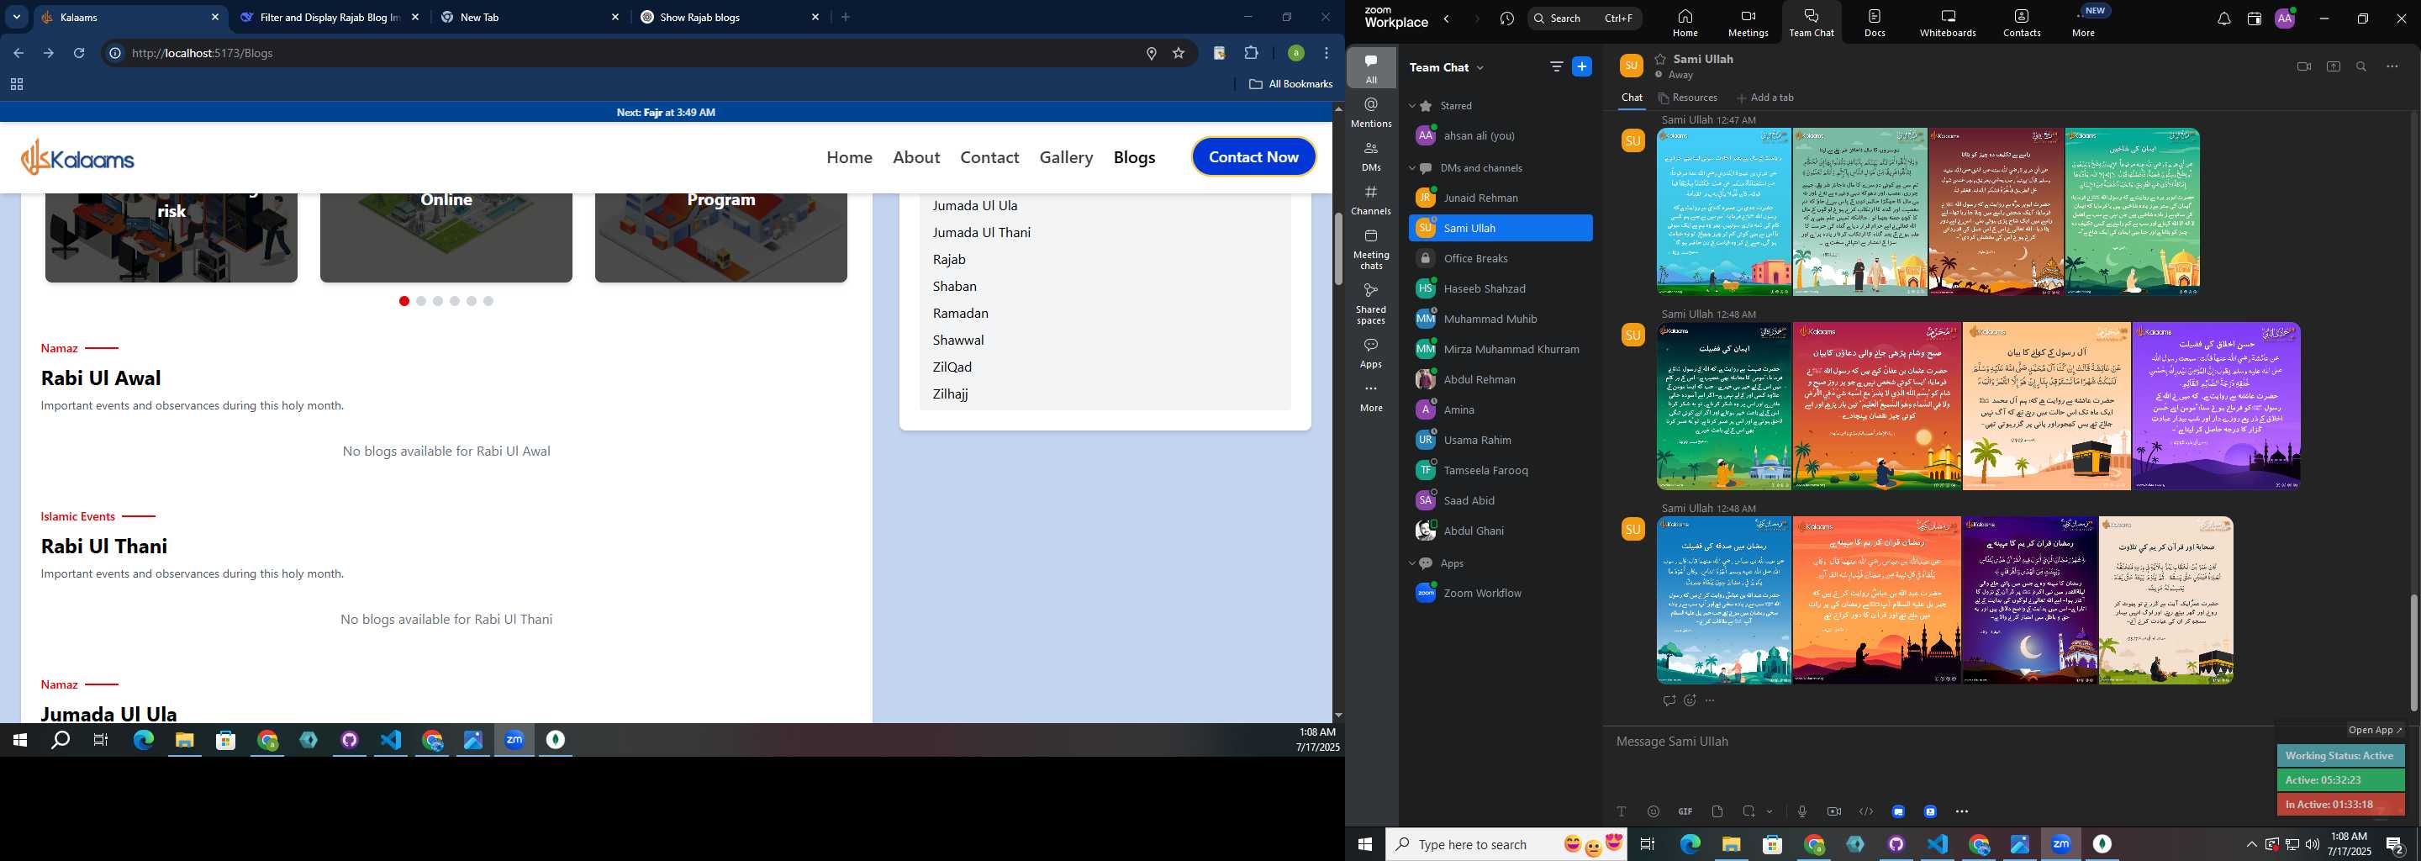Open Gallery link in Kalaams navbar
2421x861 pixels.
pos(1066,157)
